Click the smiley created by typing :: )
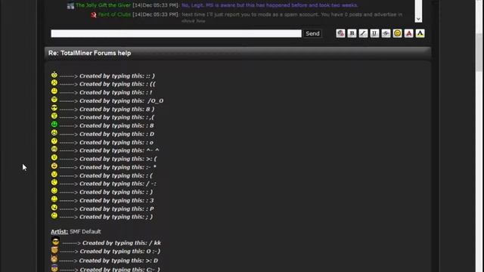 [x=54, y=75]
